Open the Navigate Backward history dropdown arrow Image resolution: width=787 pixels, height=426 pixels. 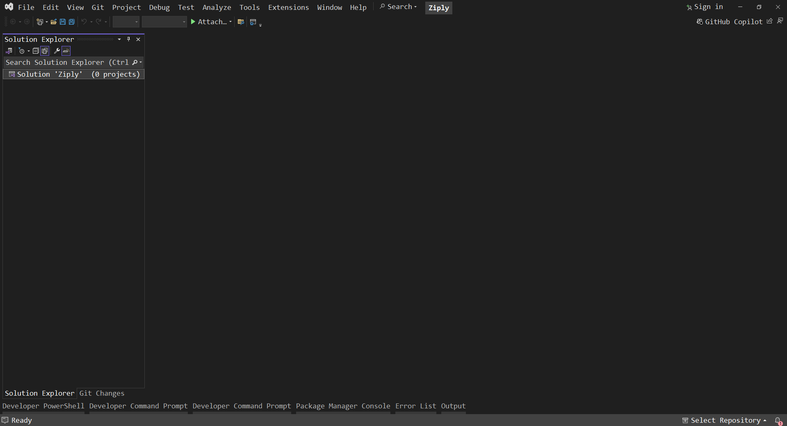click(20, 22)
